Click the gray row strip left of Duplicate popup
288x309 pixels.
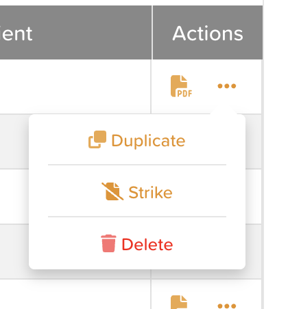pyautogui.click(x=14, y=142)
